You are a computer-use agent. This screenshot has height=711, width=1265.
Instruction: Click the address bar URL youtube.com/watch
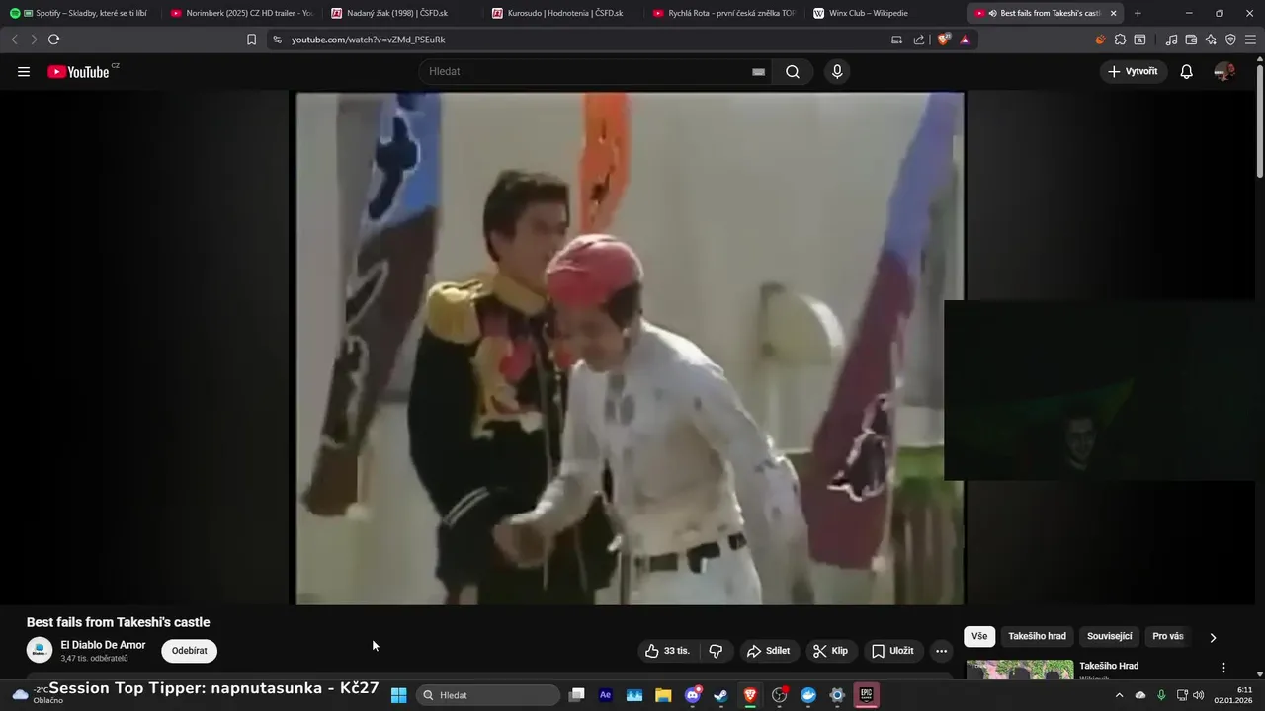(x=369, y=39)
